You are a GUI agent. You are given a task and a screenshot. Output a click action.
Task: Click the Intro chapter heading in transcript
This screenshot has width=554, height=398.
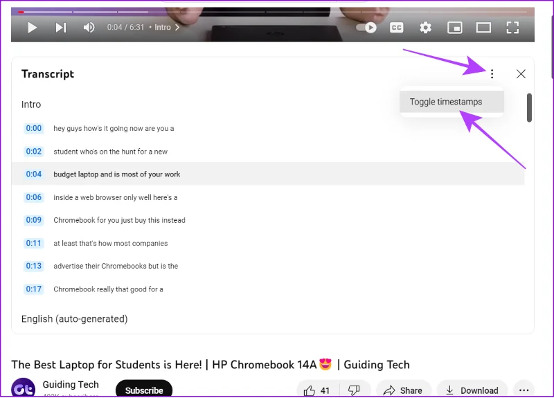(x=31, y=105)
